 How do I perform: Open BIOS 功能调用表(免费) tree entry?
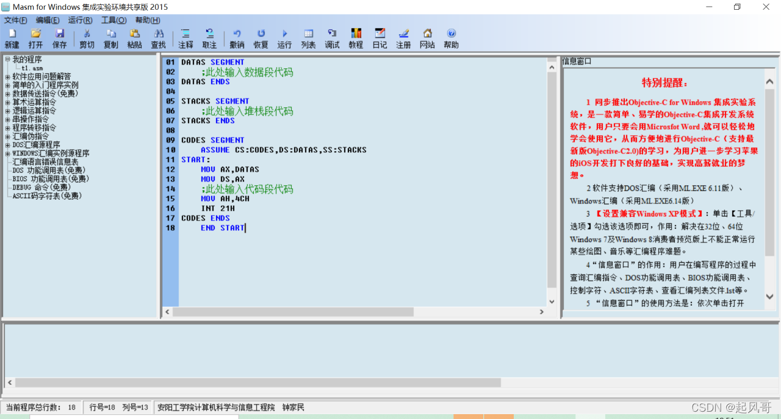tap(51, 179)
